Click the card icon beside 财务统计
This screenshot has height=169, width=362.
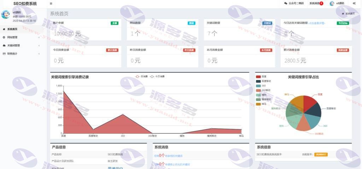[x=4, y=54]
